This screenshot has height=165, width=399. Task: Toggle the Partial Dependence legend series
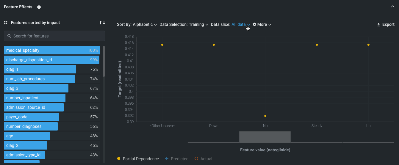[x=138, y=159]
